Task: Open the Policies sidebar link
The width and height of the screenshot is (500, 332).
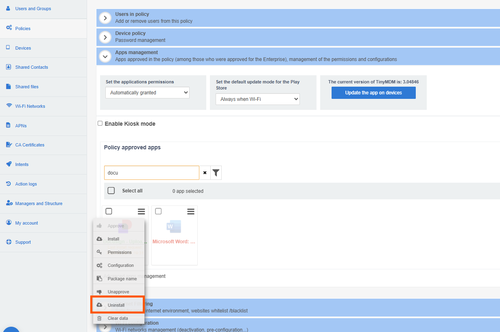Action: click(23, 28)
